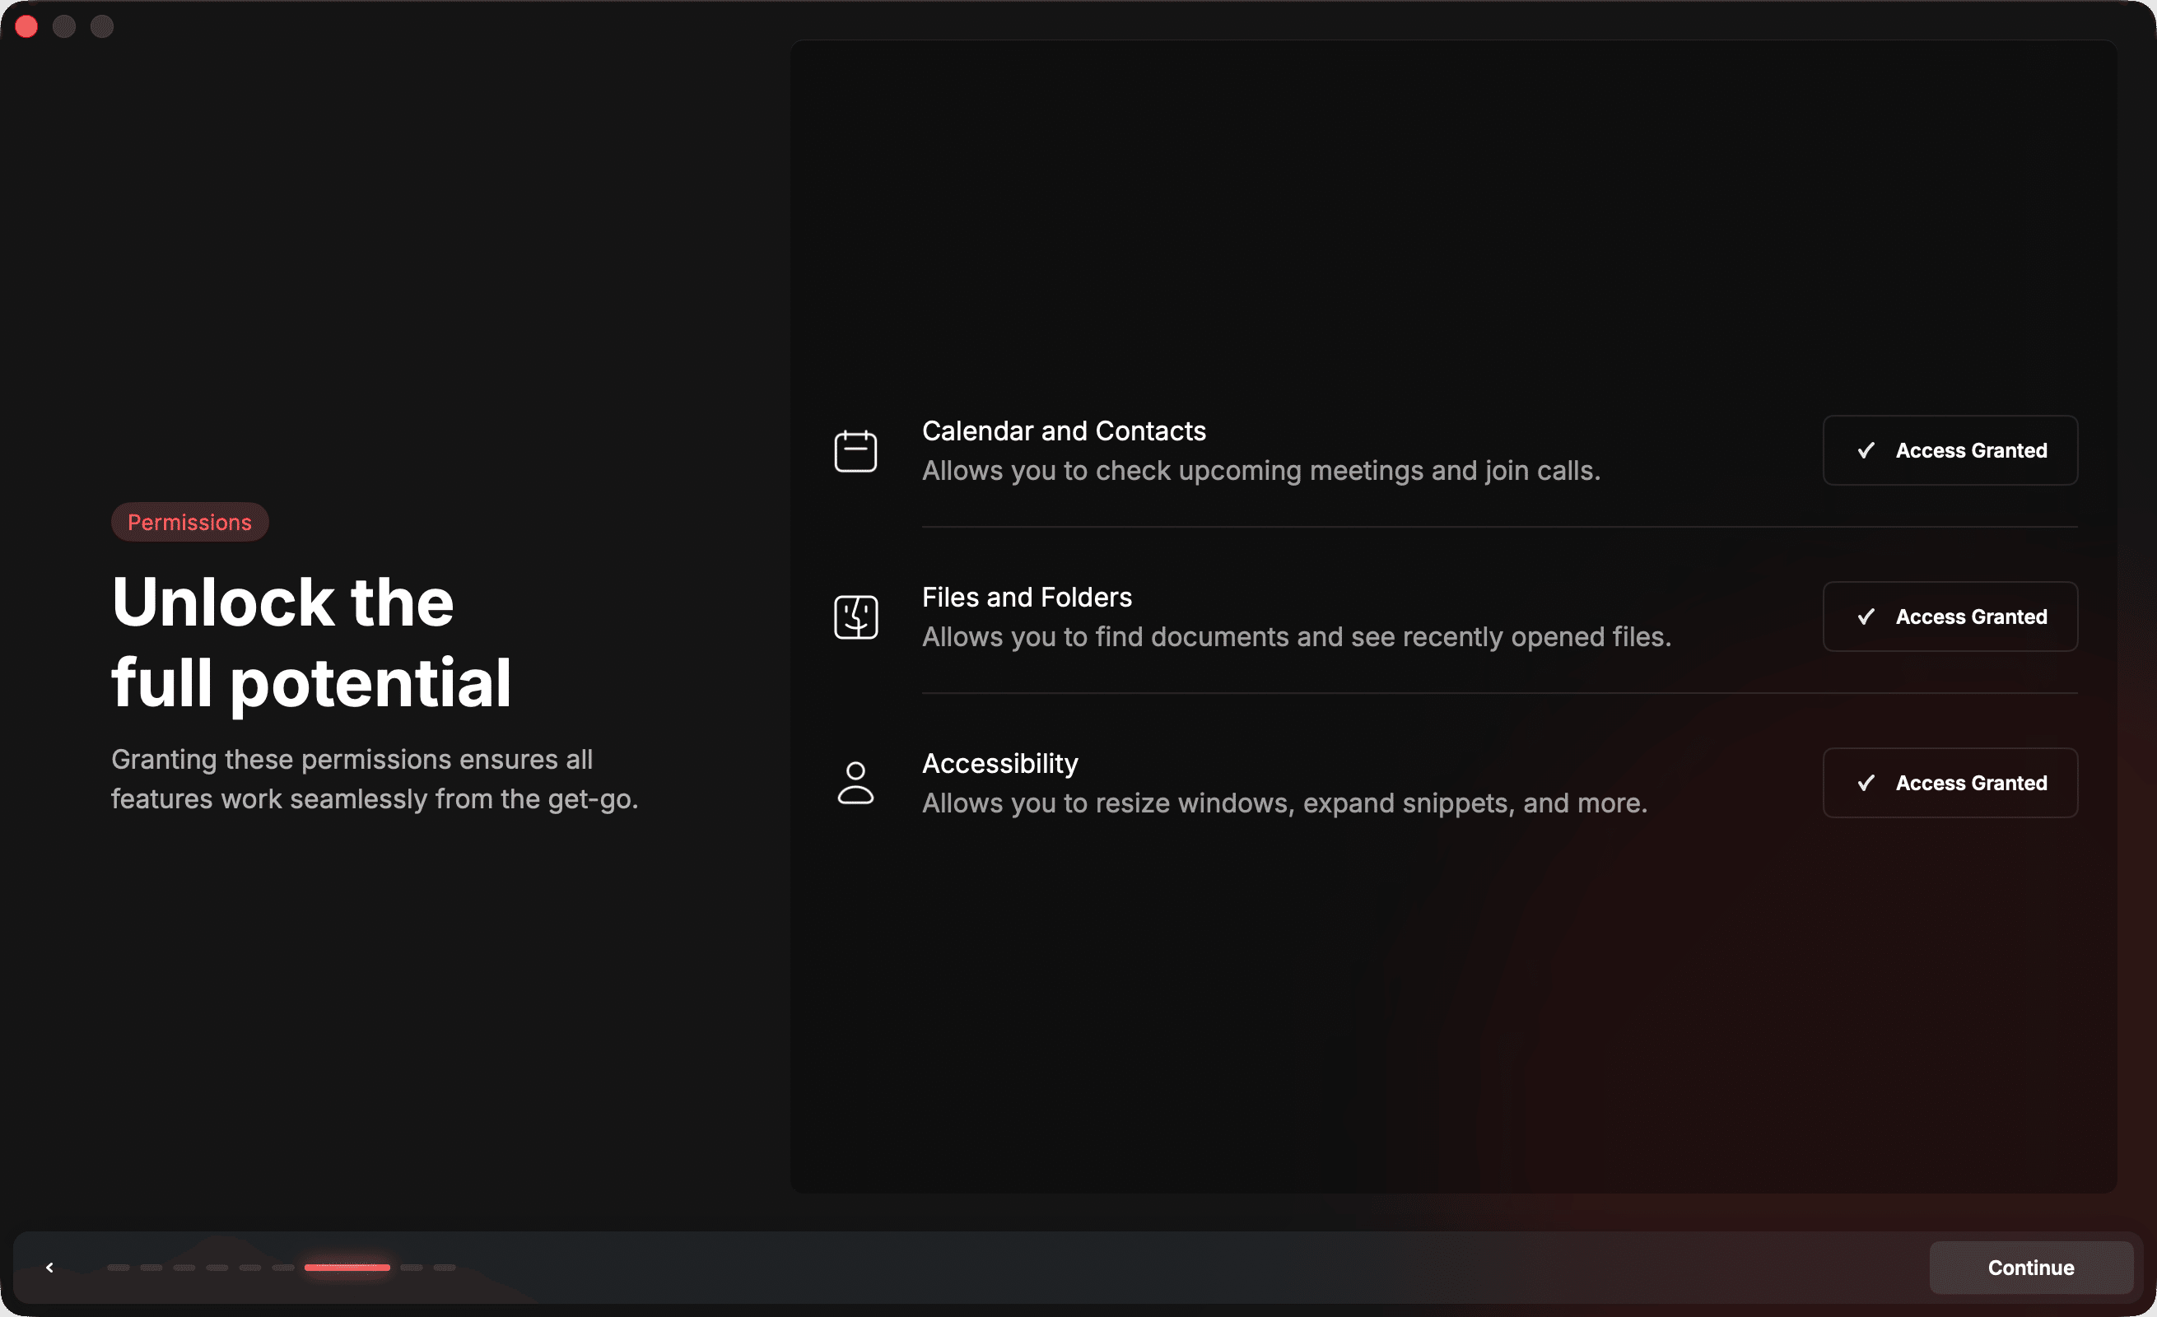Select the last onboarding progress dash

[x=445, y=1267]
